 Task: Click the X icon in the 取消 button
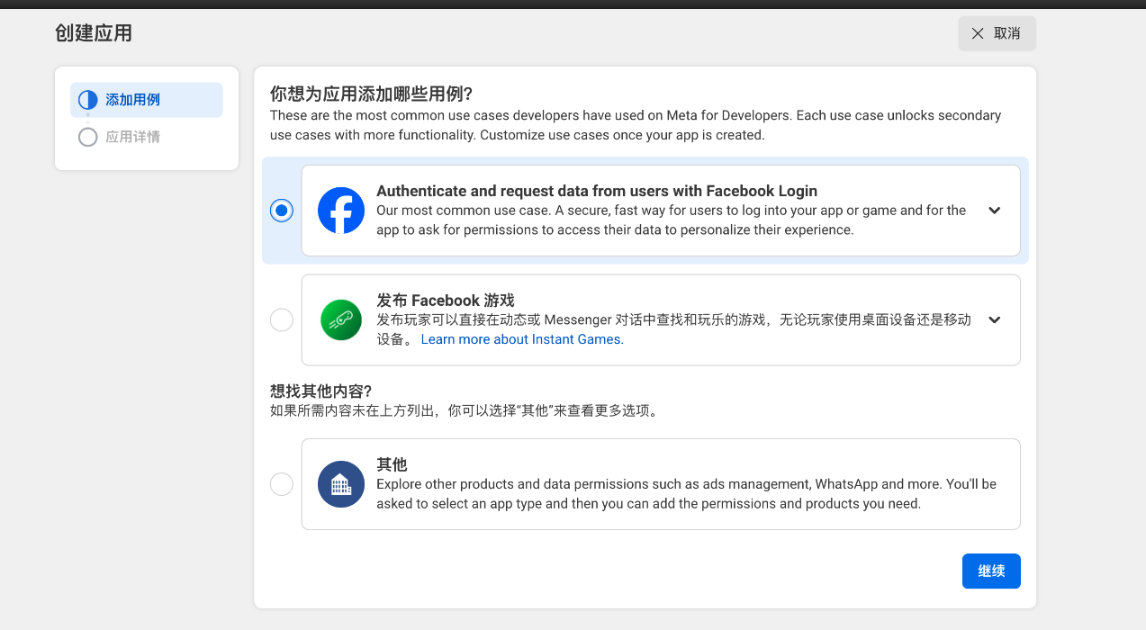click(x=978, y=33)
